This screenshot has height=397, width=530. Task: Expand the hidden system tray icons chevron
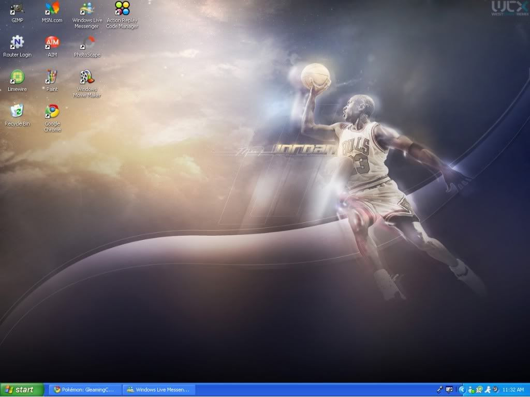[x=462, y=389]
